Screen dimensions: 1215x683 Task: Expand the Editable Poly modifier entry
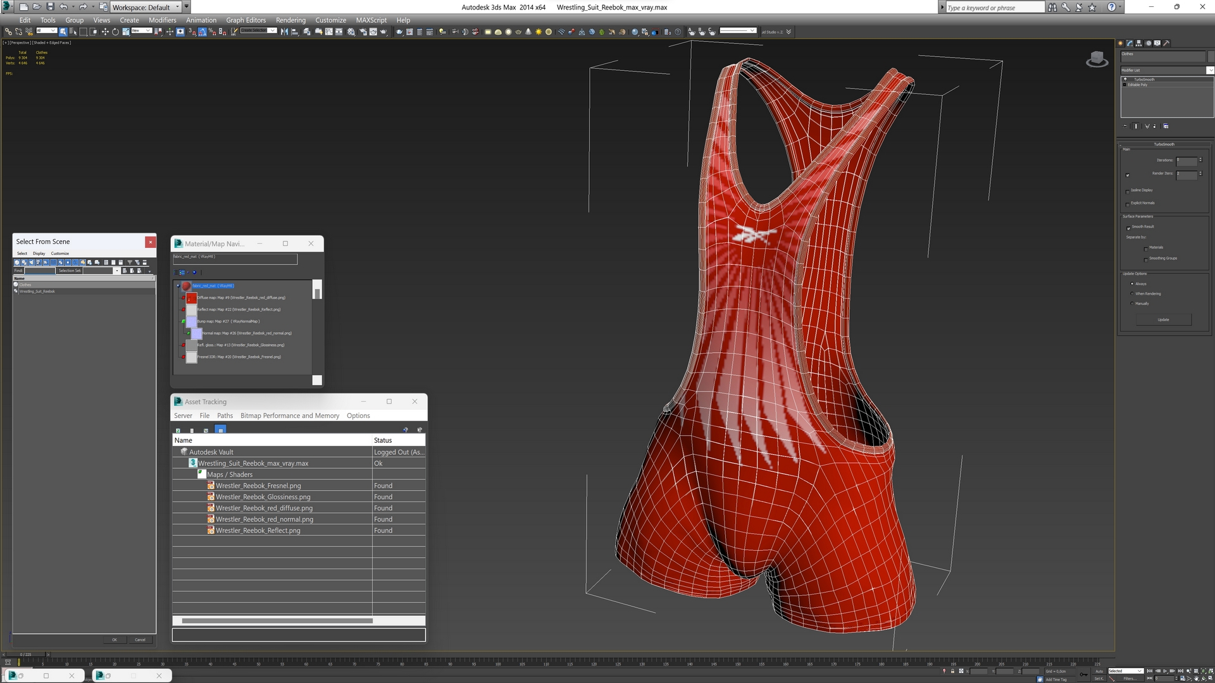click(1125, 85)
